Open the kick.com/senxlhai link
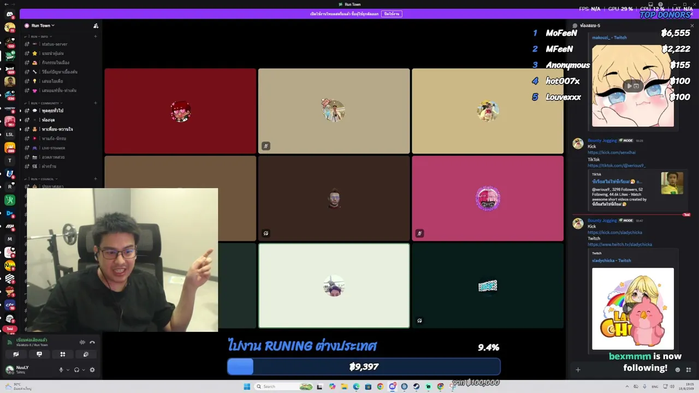699x393 pixels. coord(612,152)
